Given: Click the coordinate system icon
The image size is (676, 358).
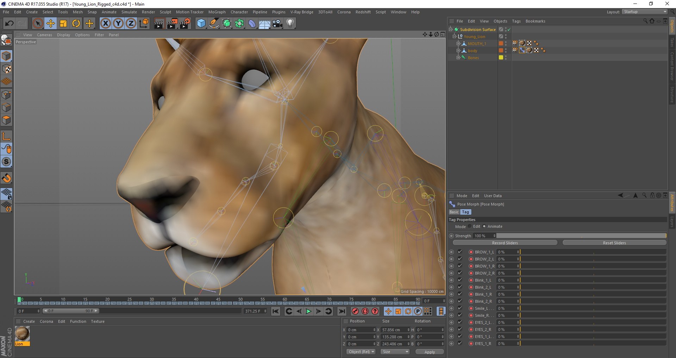Looking at the screenshot, I should click(x=144, y=24).
